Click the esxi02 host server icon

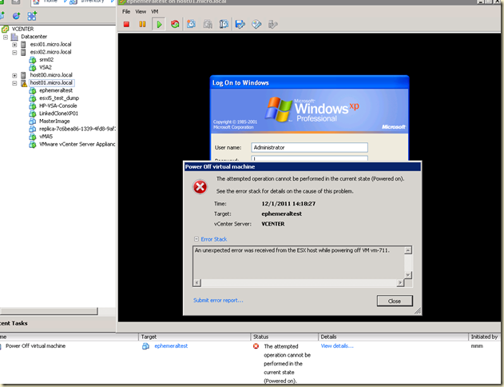(x=23, y=52)
